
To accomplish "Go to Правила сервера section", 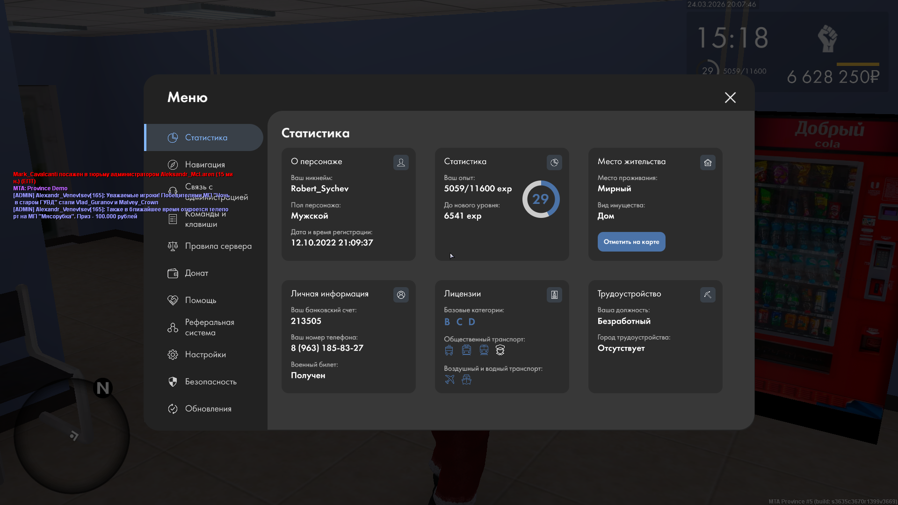I will point(217,246).
